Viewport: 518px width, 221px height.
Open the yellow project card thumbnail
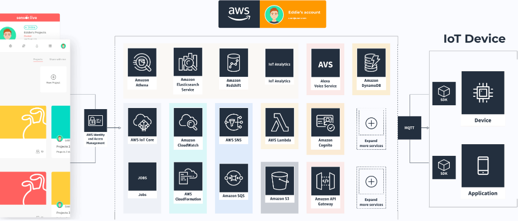pos(23,122)
